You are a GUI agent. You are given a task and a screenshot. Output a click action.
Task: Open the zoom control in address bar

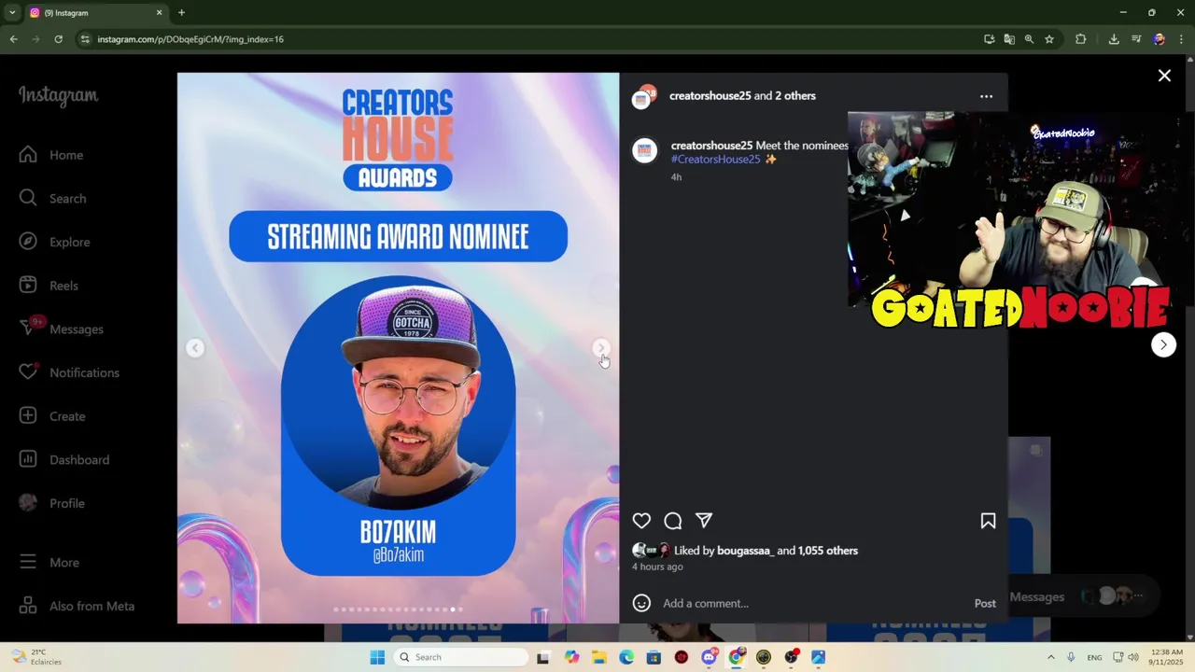(1029, 39)
